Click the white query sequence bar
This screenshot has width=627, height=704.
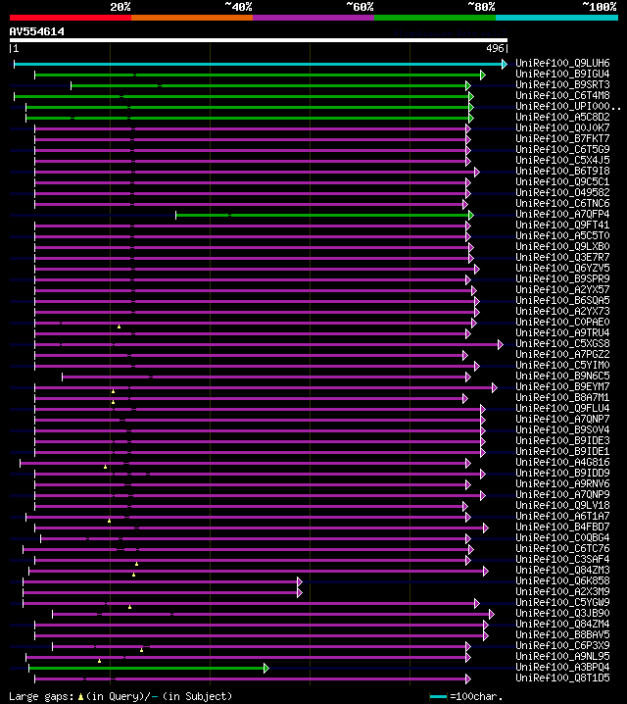259,40
